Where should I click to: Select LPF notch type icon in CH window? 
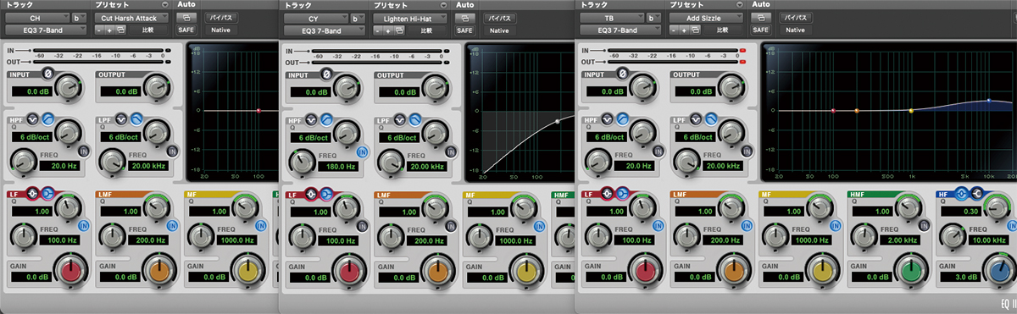click(121, 118)
